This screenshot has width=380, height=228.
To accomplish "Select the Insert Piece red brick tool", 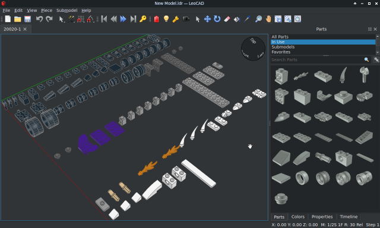I will click(x=157, y=19).
